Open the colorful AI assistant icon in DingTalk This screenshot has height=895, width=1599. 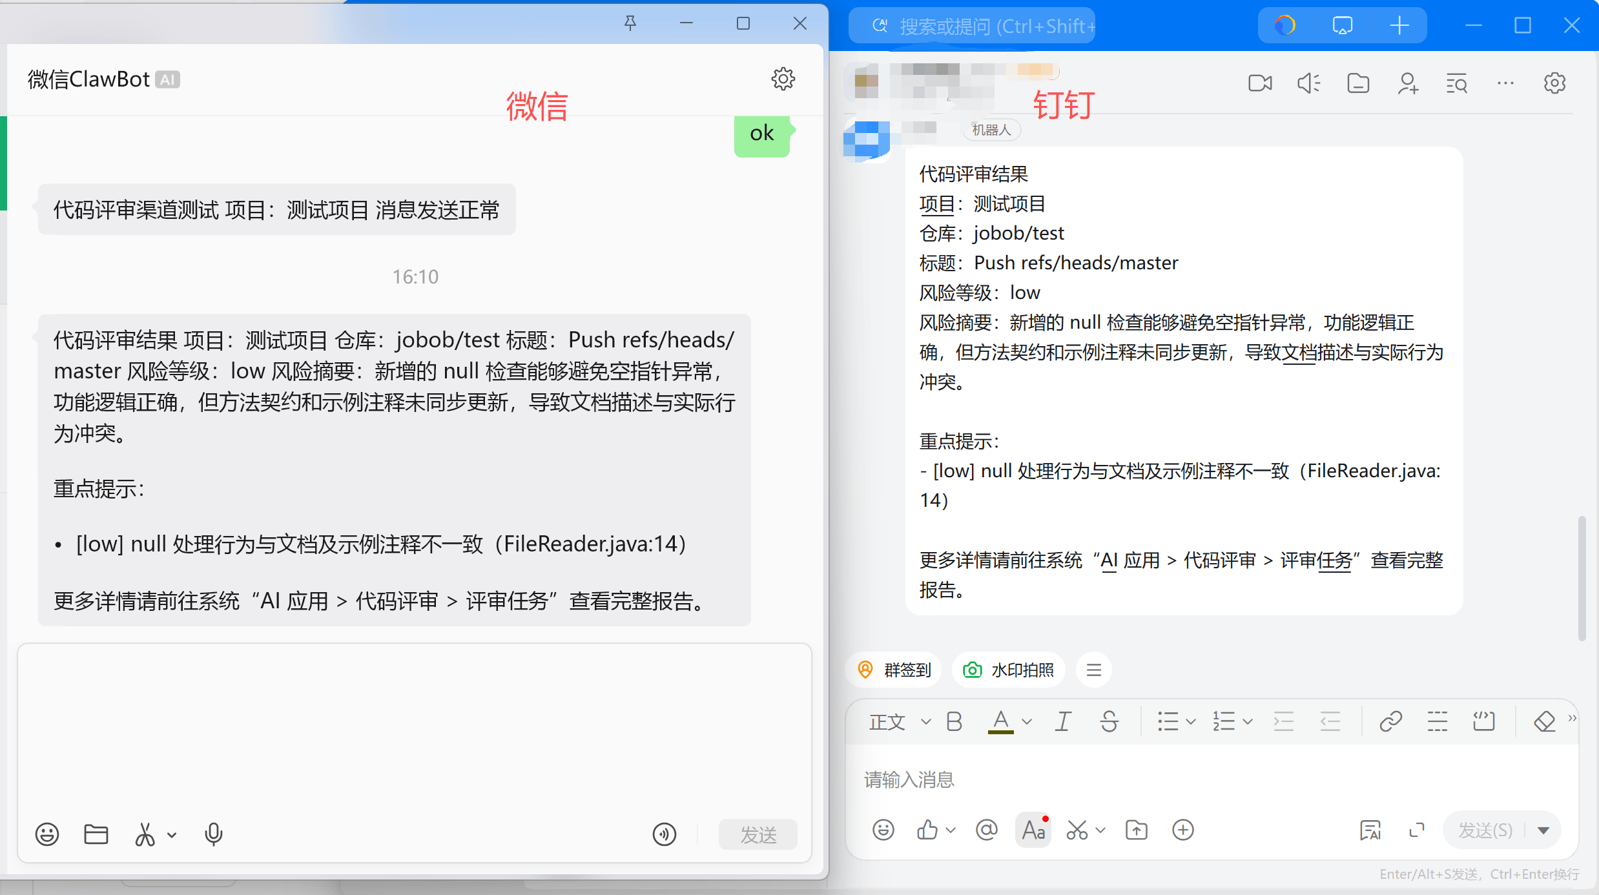(1286, 25)
